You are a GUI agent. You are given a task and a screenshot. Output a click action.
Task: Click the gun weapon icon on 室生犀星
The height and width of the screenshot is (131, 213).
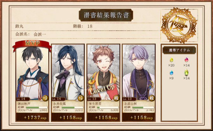116,98
